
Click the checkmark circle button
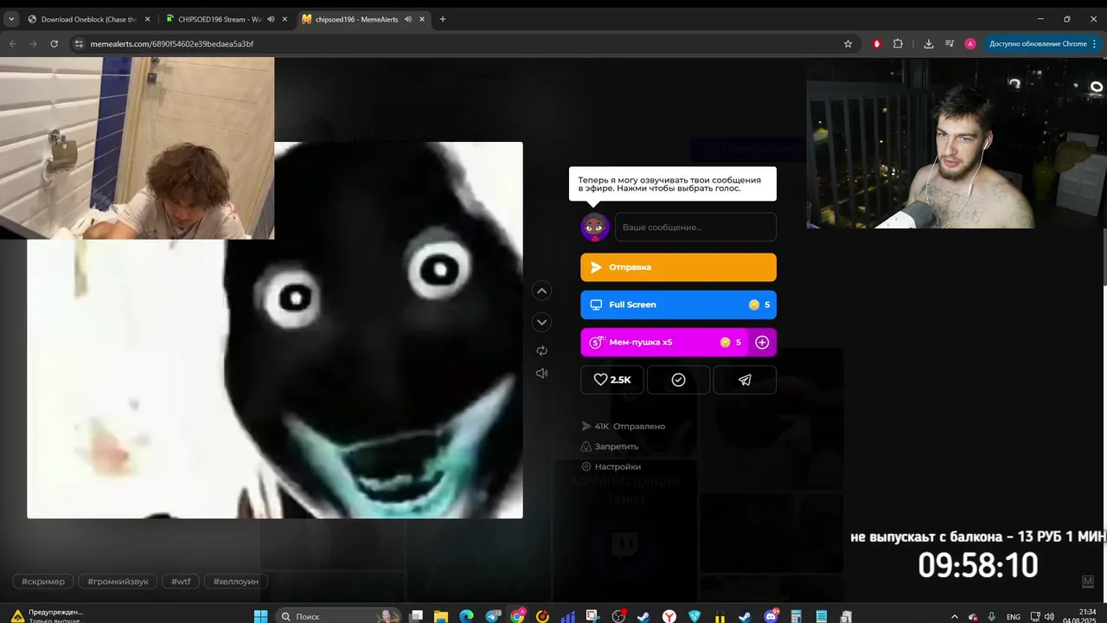678,380
